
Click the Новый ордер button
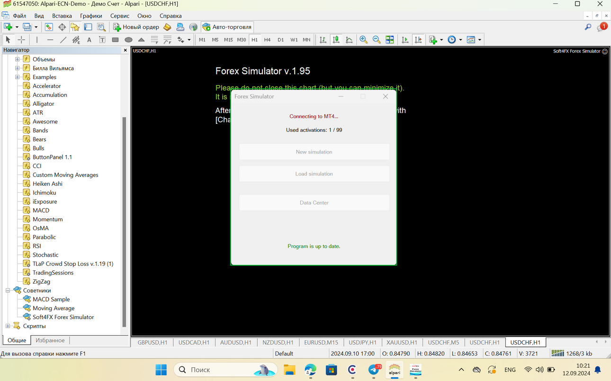(x=136, y=27)
